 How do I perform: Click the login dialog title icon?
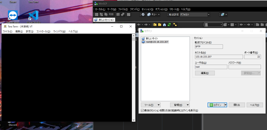(142, 31)
